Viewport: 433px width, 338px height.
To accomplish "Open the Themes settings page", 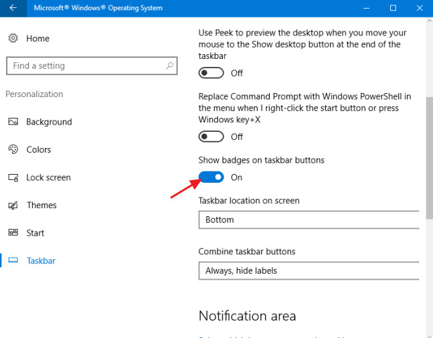I will [x=41, y=205].
